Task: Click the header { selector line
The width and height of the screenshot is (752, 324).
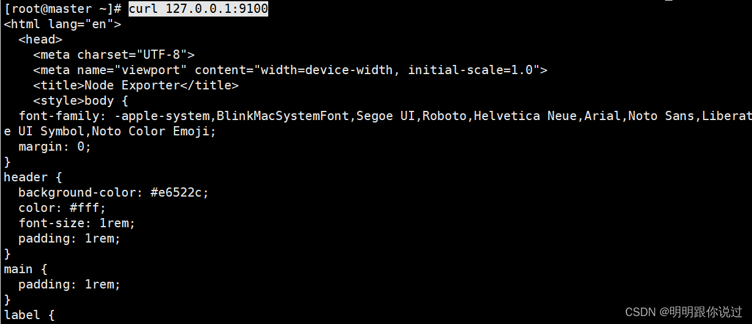Action: (33, 177)
